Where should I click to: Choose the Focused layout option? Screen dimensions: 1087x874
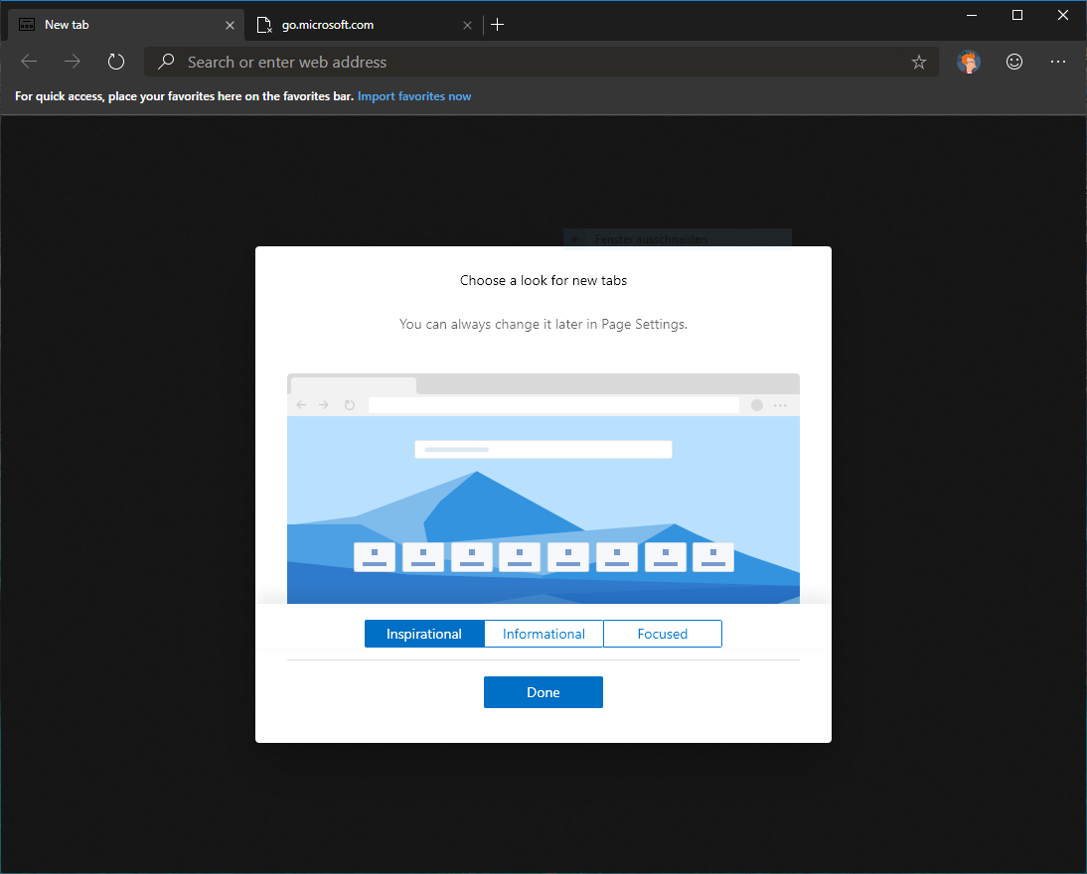click(x=663, y=634)
